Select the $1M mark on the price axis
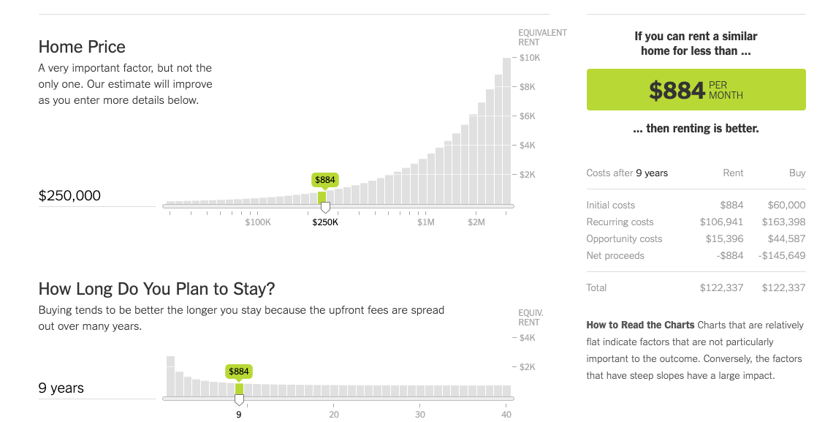Viewport: 825px width, 422px height. (x=426, y=222)
